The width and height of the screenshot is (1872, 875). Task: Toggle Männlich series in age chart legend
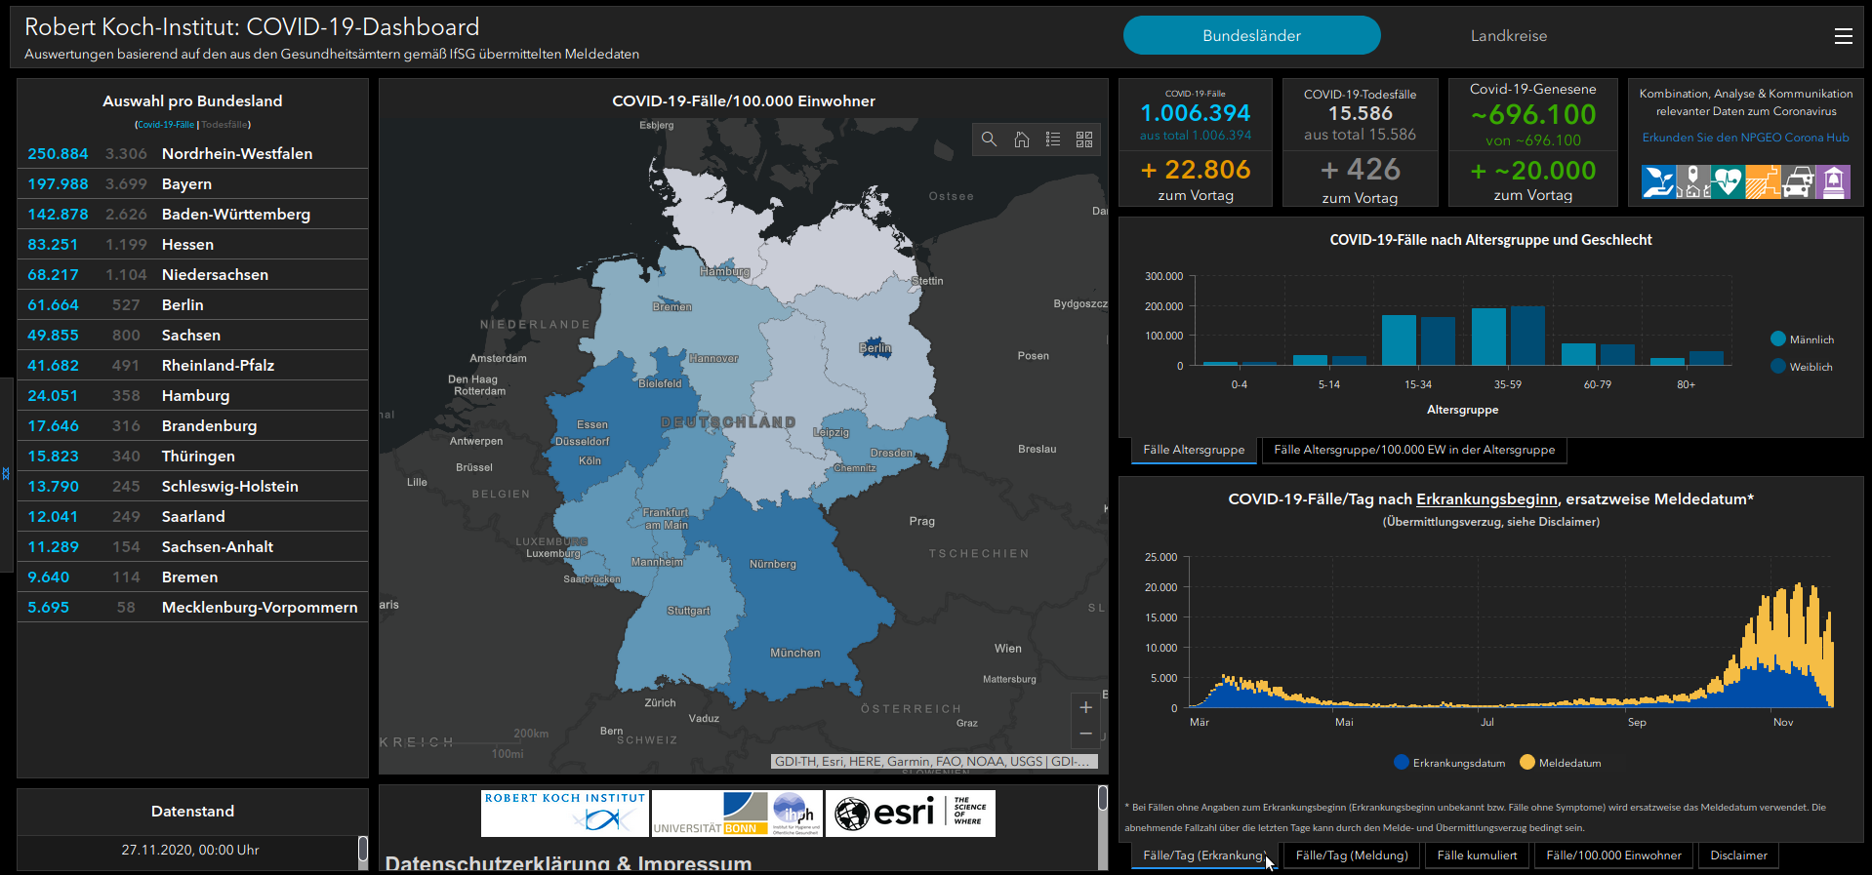pos(1801,339)
